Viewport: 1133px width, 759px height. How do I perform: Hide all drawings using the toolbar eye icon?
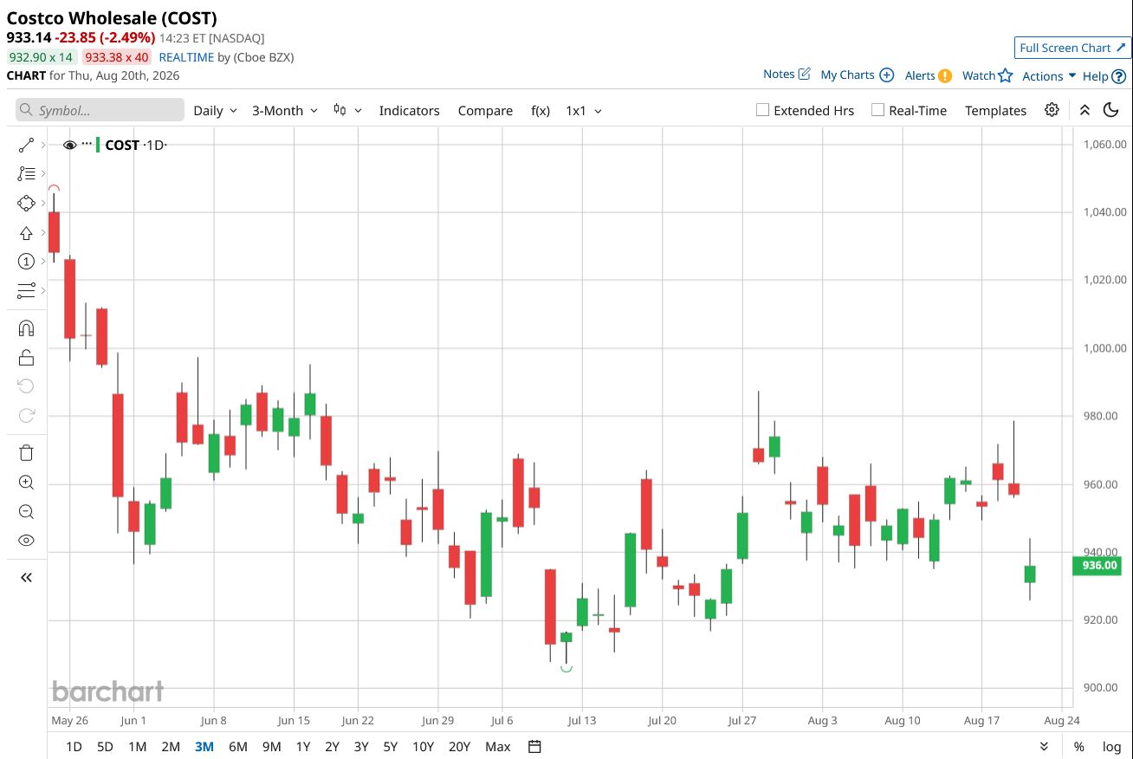point(26,541)
